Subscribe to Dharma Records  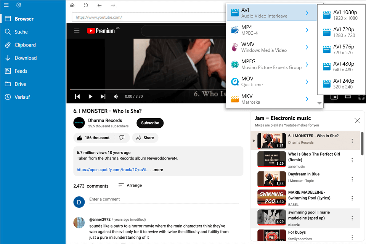click(x=150, y=123)
